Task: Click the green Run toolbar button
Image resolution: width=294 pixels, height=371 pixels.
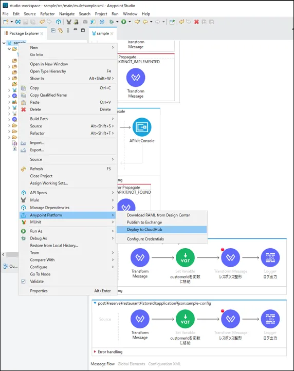Action: [x=123, y=22]
